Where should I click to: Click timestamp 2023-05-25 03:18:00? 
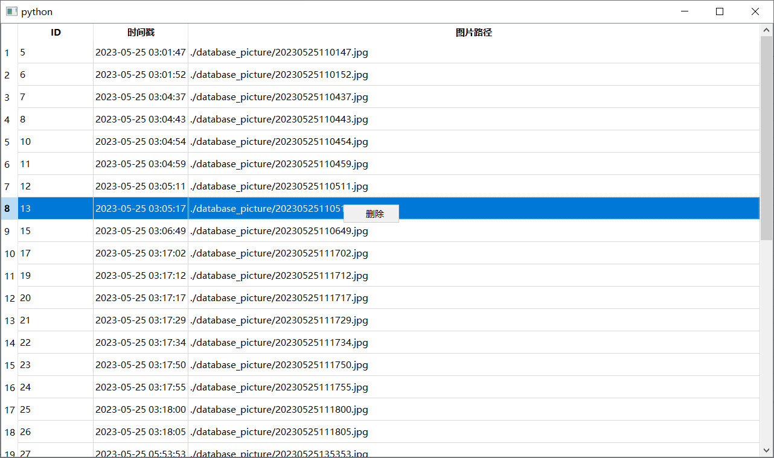pyautogui.click(x=141, y=410)
